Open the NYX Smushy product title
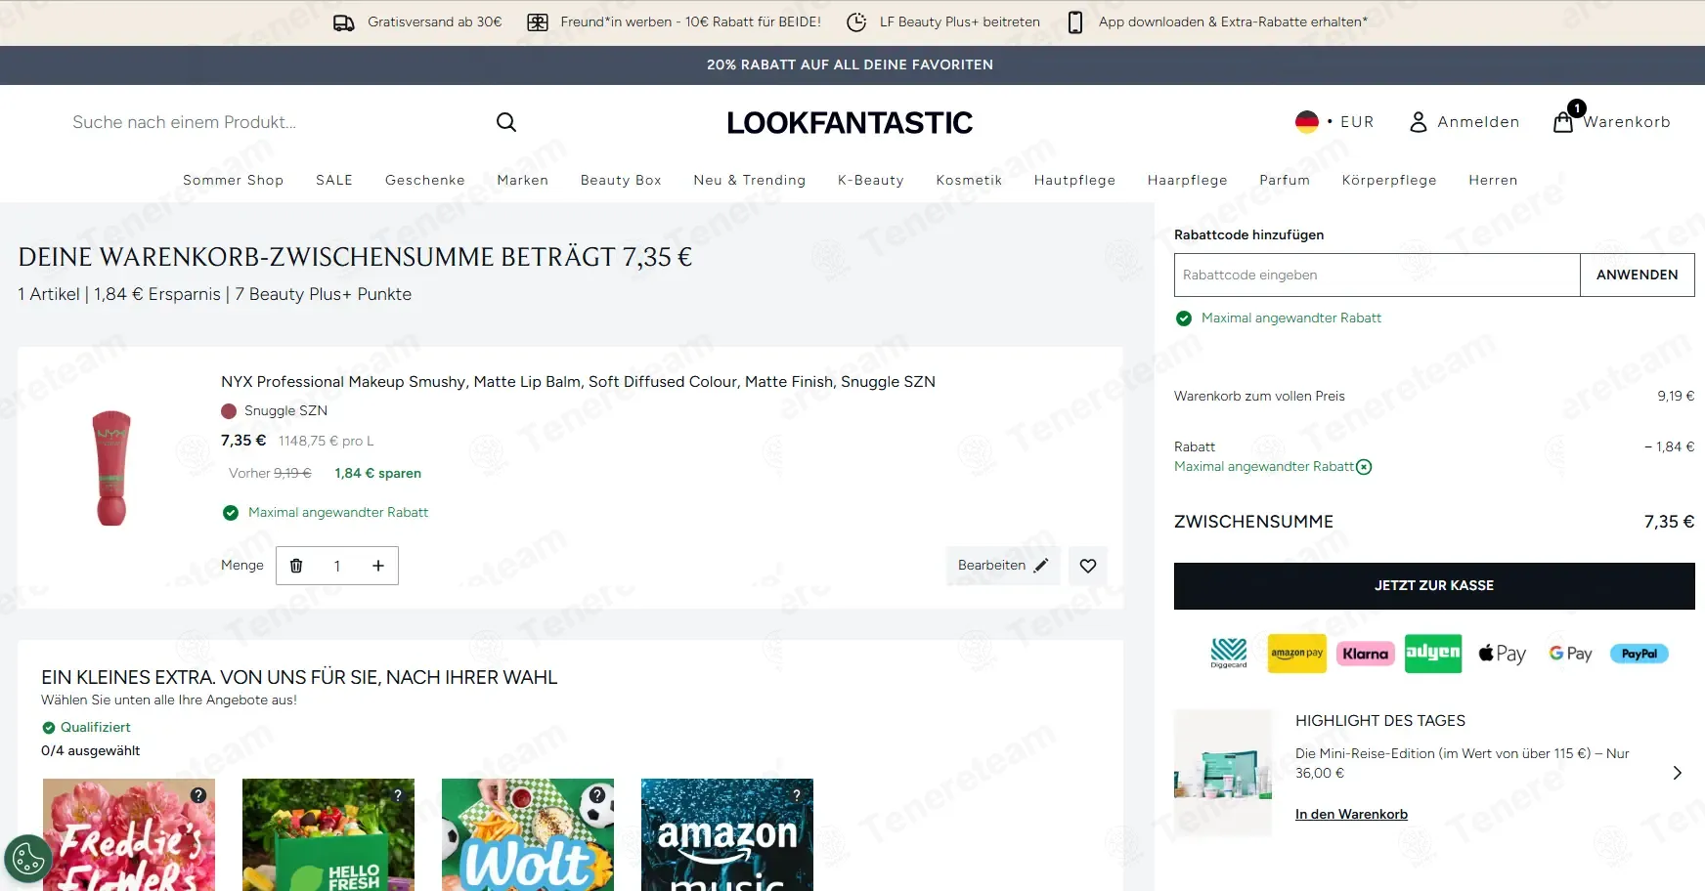Screen dimensions: 1705x891 point(578,382)
